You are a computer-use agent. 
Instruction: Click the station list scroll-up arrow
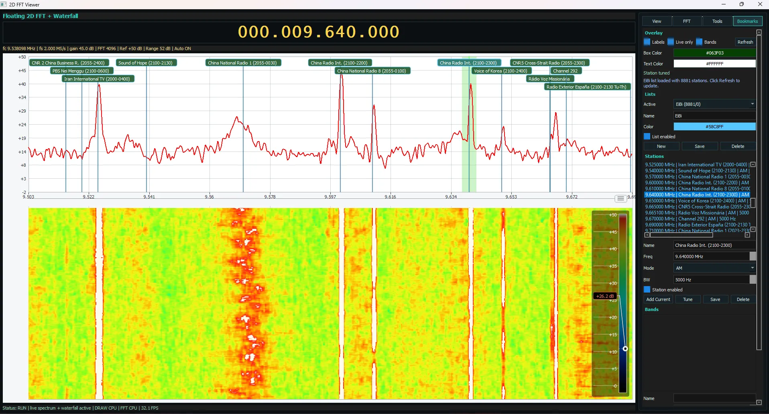click(753, 164)
